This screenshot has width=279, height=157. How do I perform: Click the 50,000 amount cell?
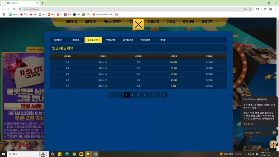(174, 74)
